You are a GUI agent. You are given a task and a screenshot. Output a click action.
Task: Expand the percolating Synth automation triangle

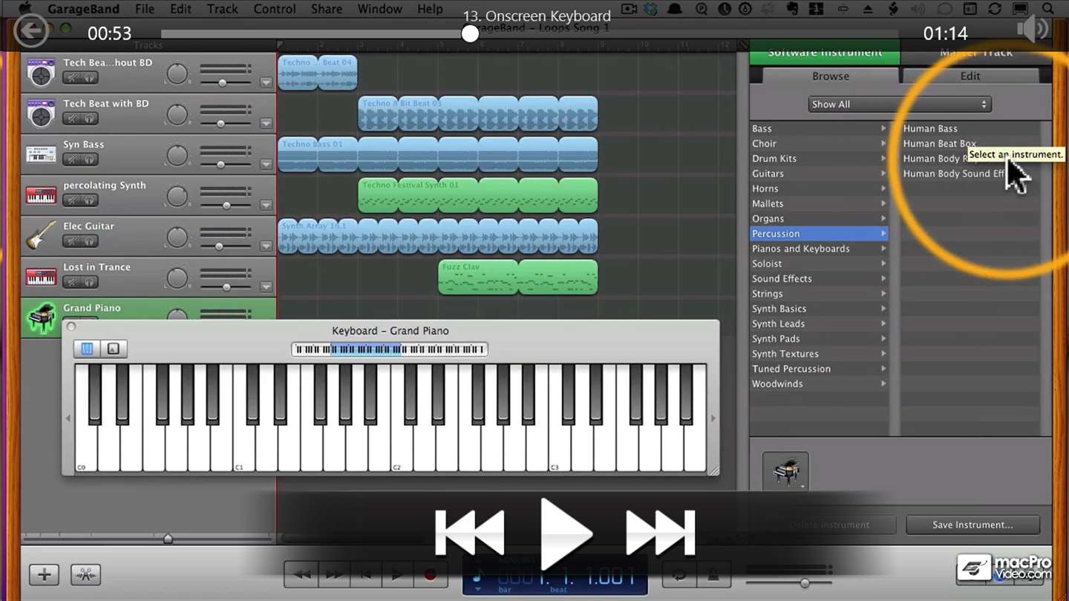(x=266, y=205)
